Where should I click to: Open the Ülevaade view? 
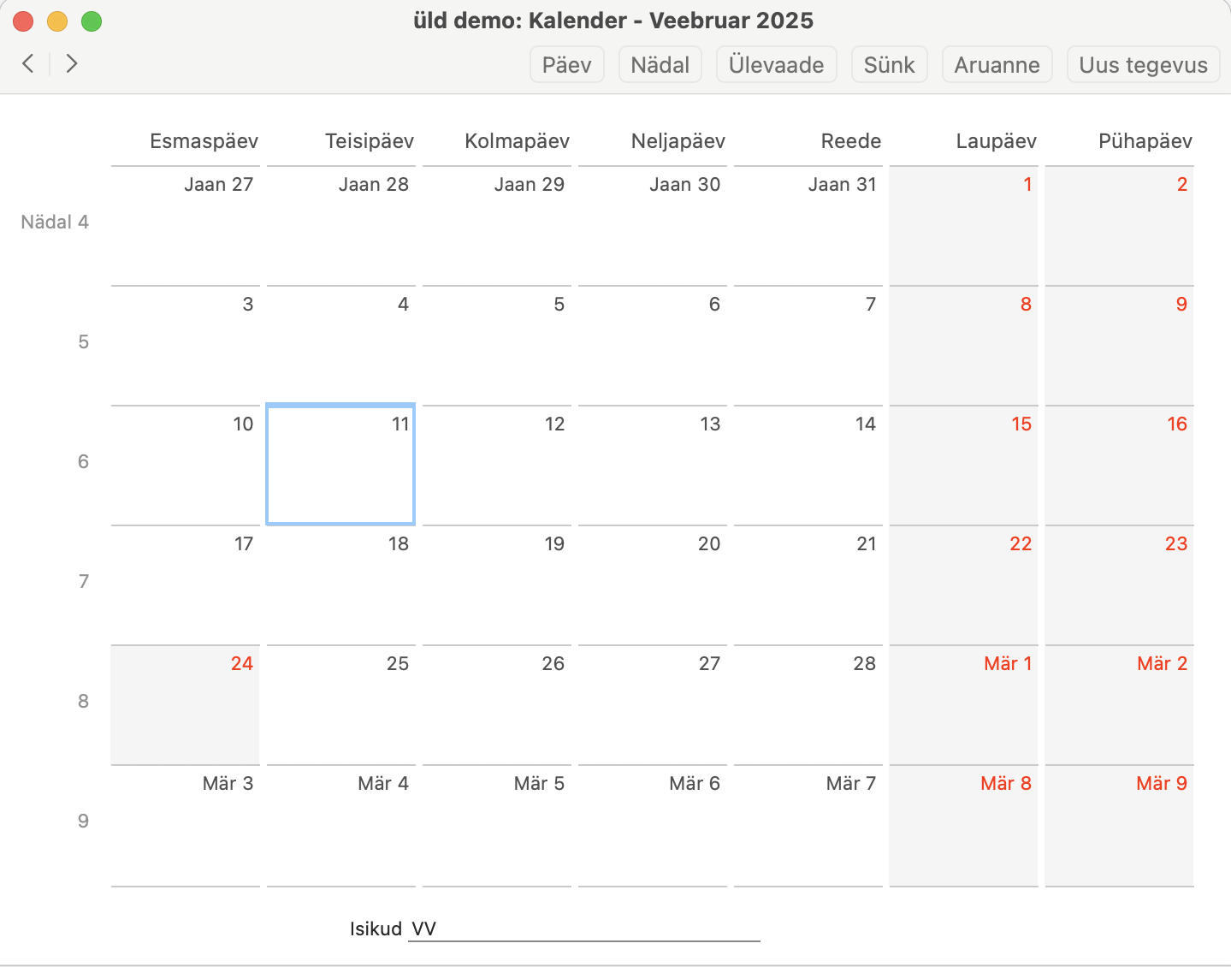click(777, 65)
